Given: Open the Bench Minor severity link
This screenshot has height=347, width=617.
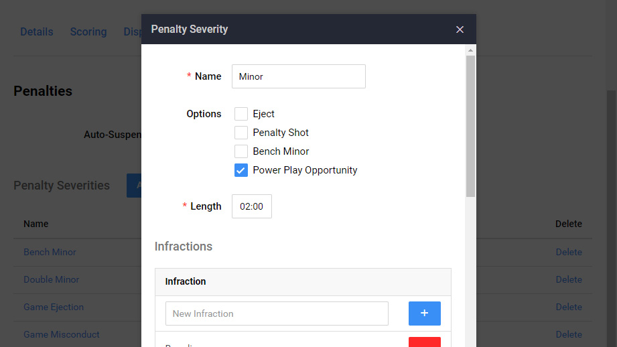Looking at the screenshot, I should tap(50, 252).
